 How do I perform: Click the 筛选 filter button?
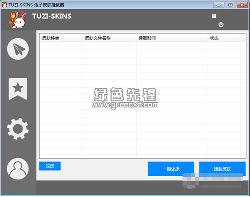coord(50,166)
